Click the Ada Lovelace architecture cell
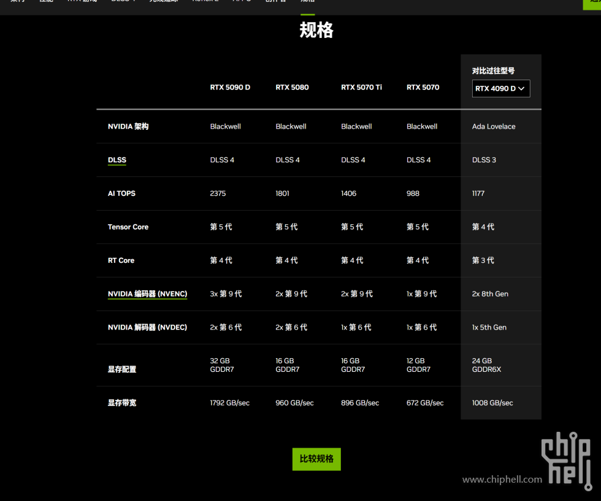601x501 pixels. (x=494, y=126)
